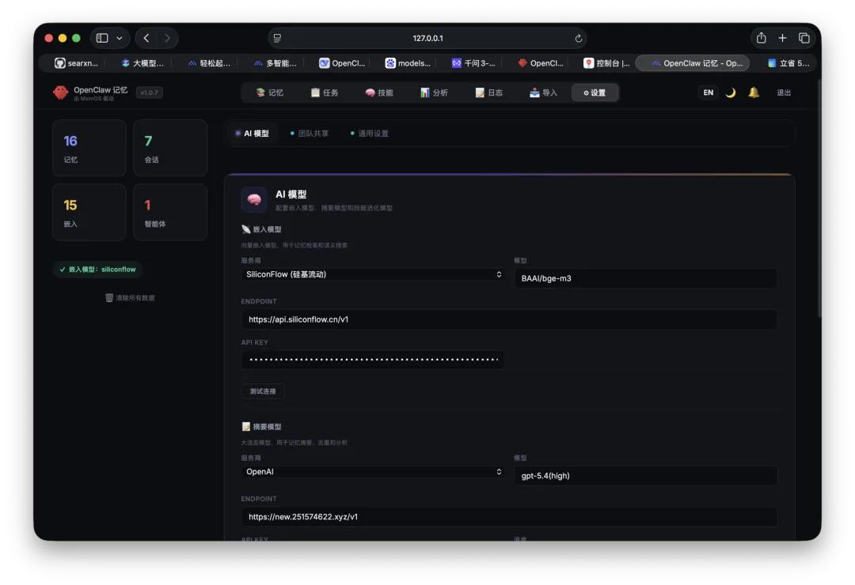The height and width of the screenshot is (585, 855).
Task: Go back with the browser back arrow
Action: point(146,38)
